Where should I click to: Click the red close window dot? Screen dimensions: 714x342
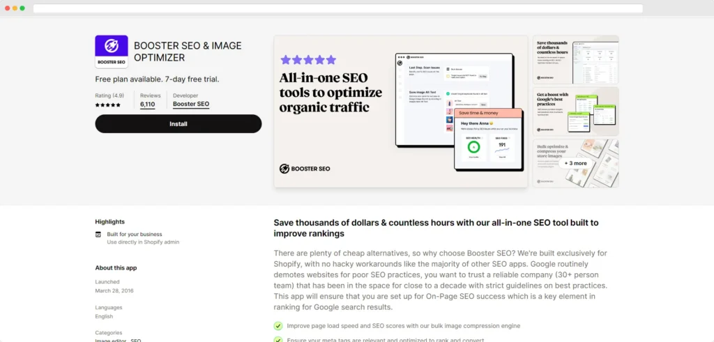point(7,8)
